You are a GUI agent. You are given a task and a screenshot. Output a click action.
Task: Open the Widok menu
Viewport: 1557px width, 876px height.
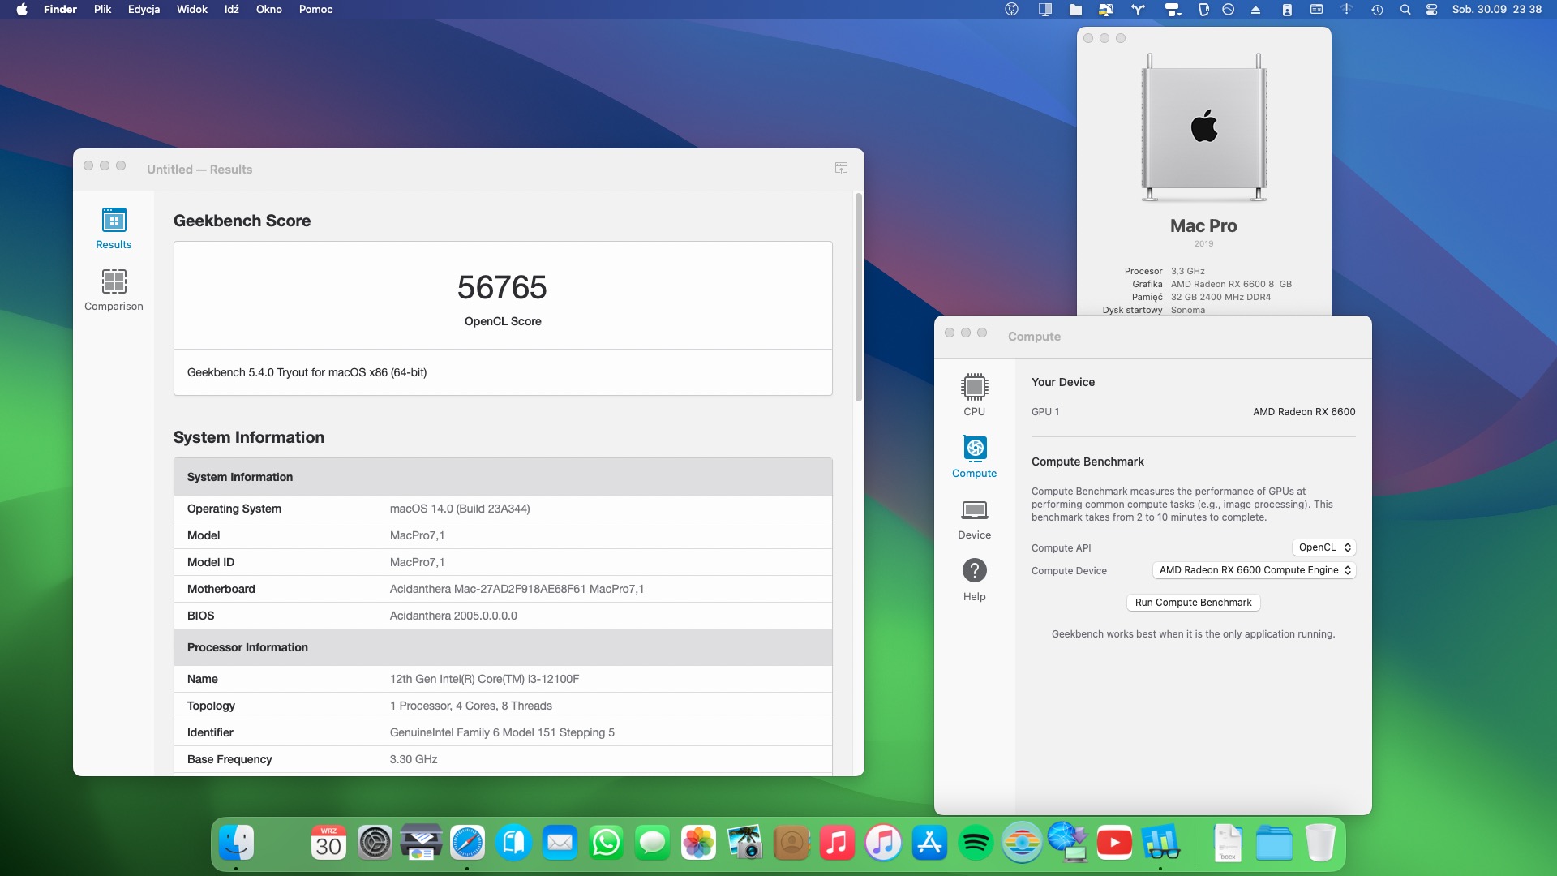coord(191,10)
